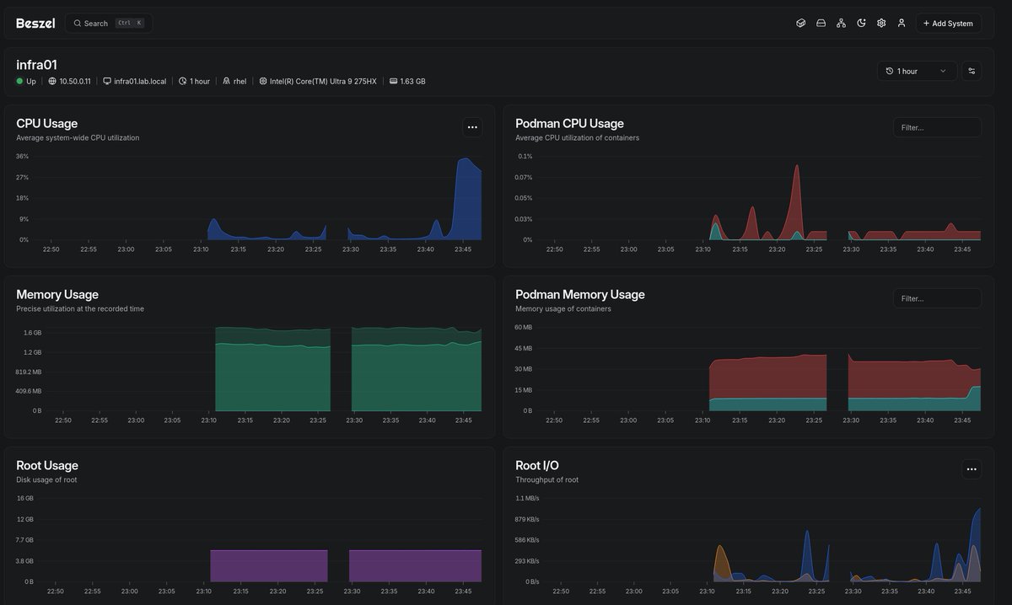Click the 36% axis label in CPU Usage

point(22,157)
